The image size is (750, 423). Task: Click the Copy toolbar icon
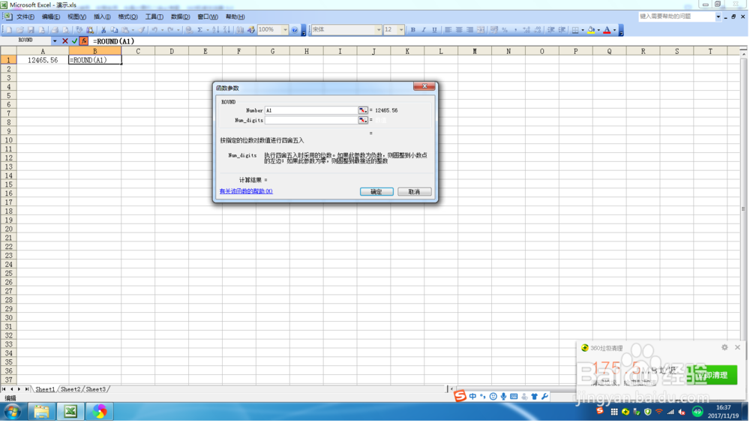coord(114,30)
